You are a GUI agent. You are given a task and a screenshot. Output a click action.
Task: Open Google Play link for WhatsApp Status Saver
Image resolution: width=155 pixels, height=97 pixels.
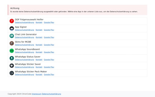pyautogui.click(x=49, y=59)
